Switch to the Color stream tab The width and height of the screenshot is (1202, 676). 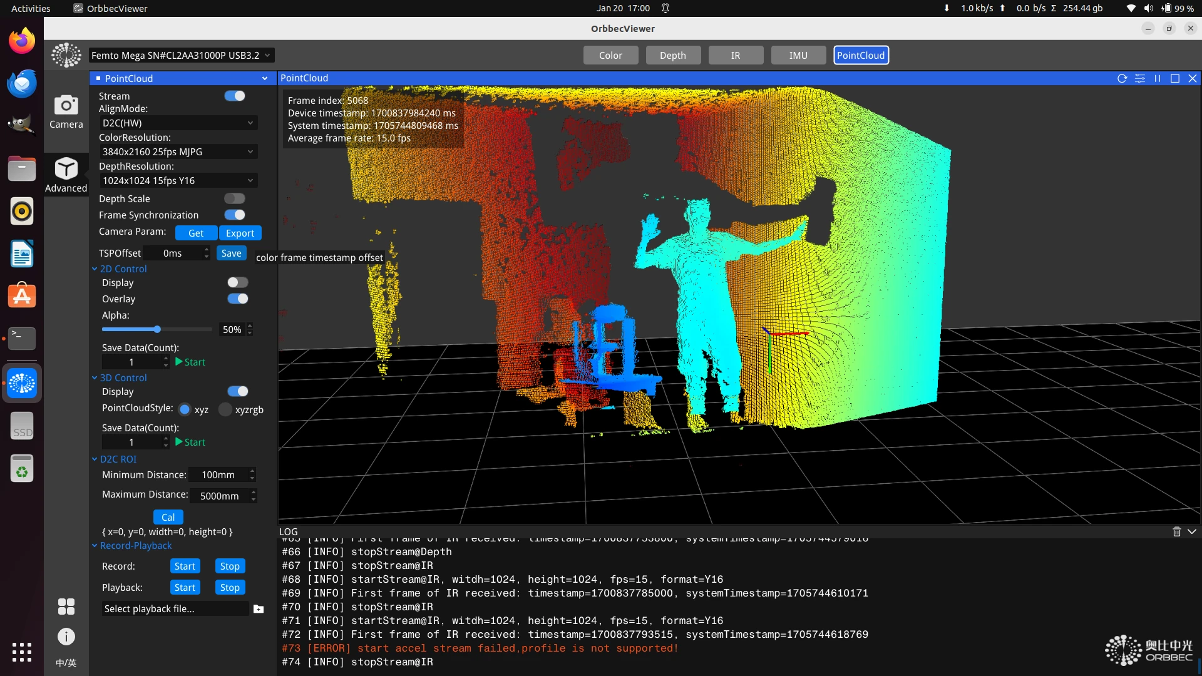(x=610, y=55)
